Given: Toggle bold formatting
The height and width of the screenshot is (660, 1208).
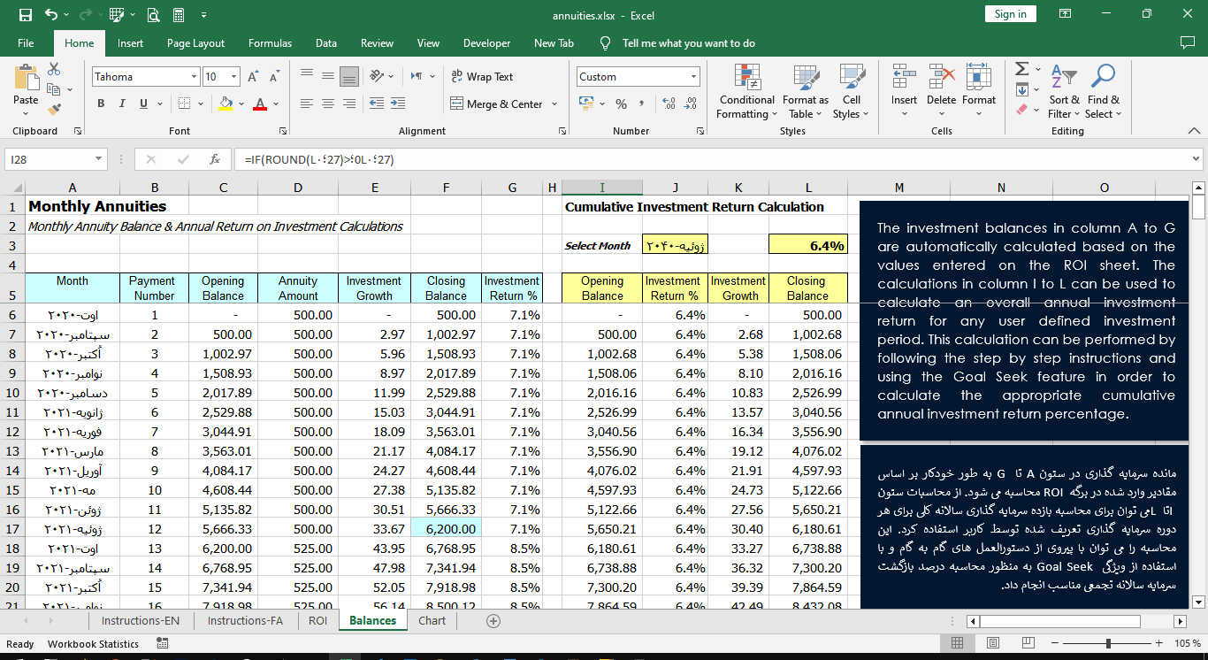Looking at the screenshot, I should [x=101, y=104].
